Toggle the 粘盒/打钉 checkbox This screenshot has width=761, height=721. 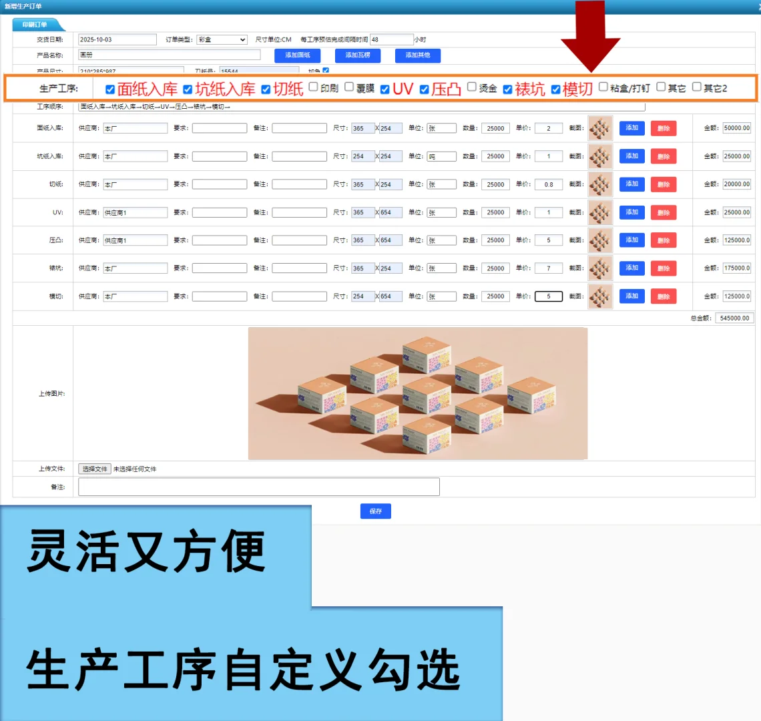603,87
